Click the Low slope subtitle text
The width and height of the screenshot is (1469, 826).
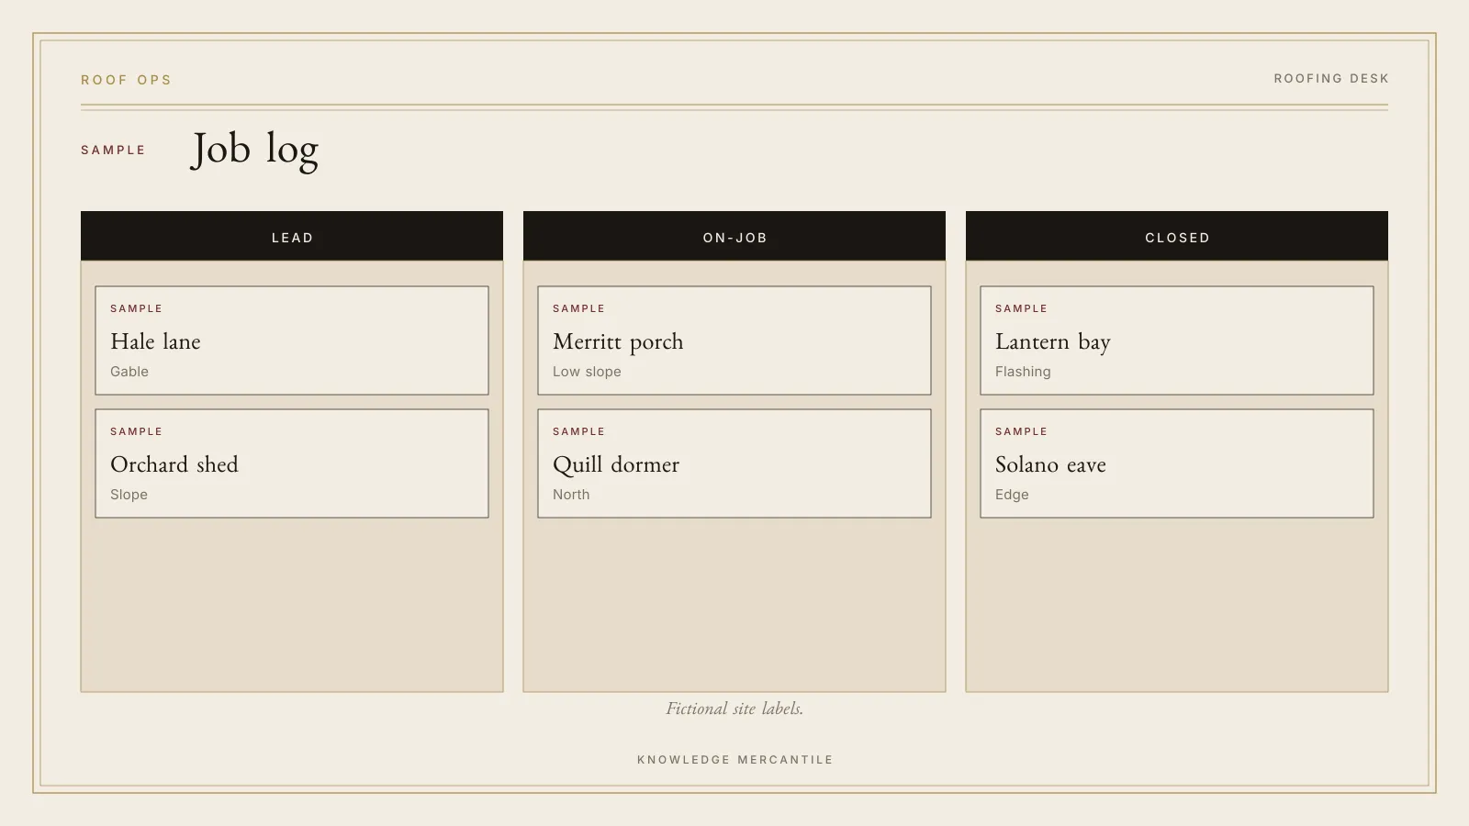coord(587,372)
